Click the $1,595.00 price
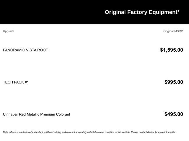 coord(172,50)
